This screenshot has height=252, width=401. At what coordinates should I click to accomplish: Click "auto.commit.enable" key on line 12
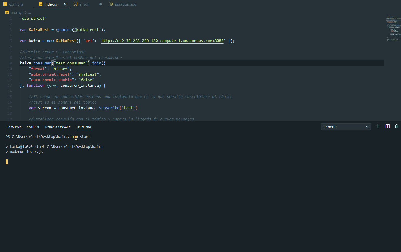(51, 80)
